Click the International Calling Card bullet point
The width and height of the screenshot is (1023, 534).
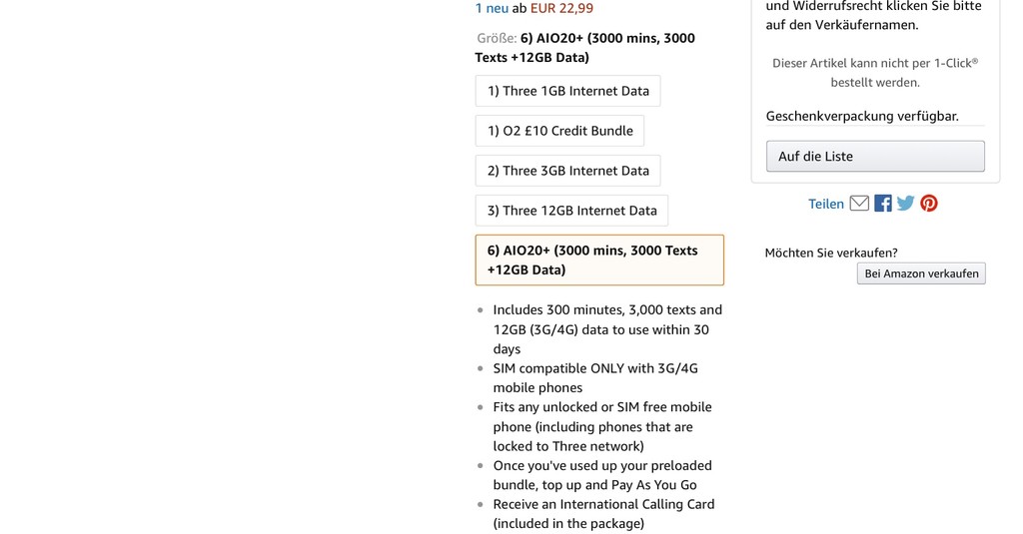coord(603,514)
